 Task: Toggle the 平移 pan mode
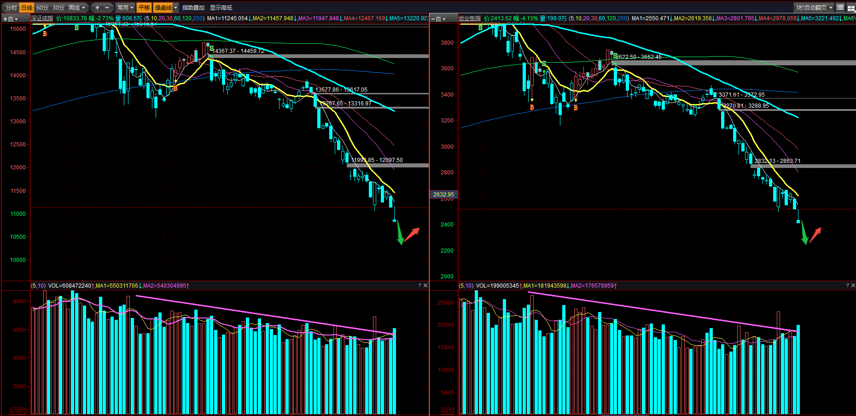click(x=144, y=7)
